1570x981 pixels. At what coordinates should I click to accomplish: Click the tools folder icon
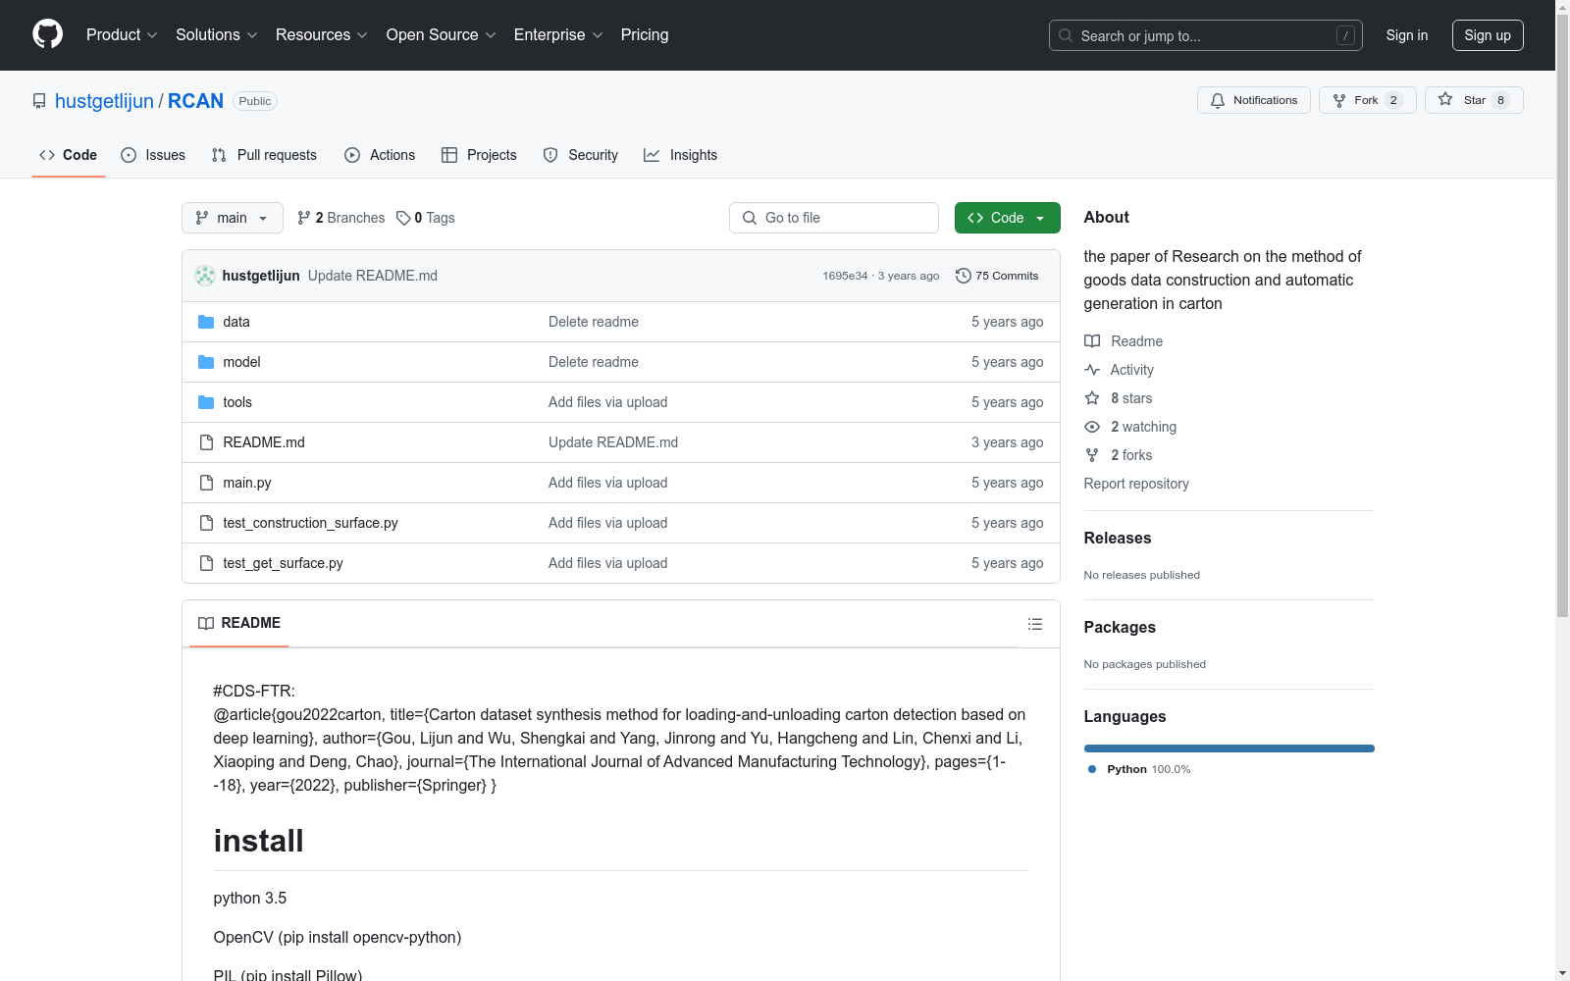click(206, 402)
